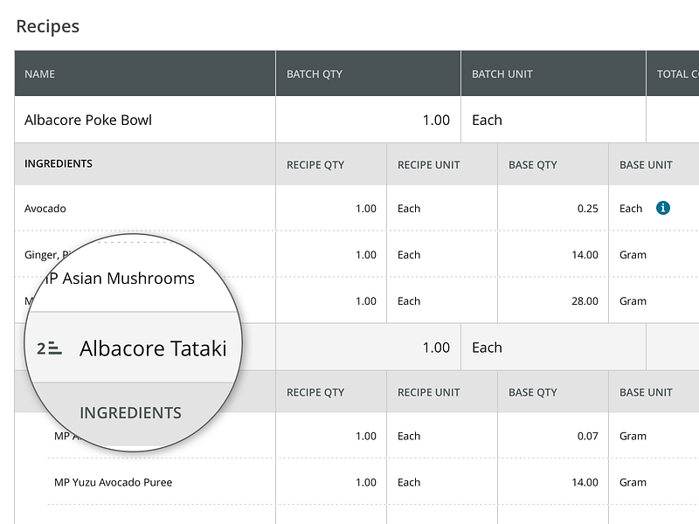Click the BATCH QTY column header
The image size is (699, 524).
pos(315,73)
